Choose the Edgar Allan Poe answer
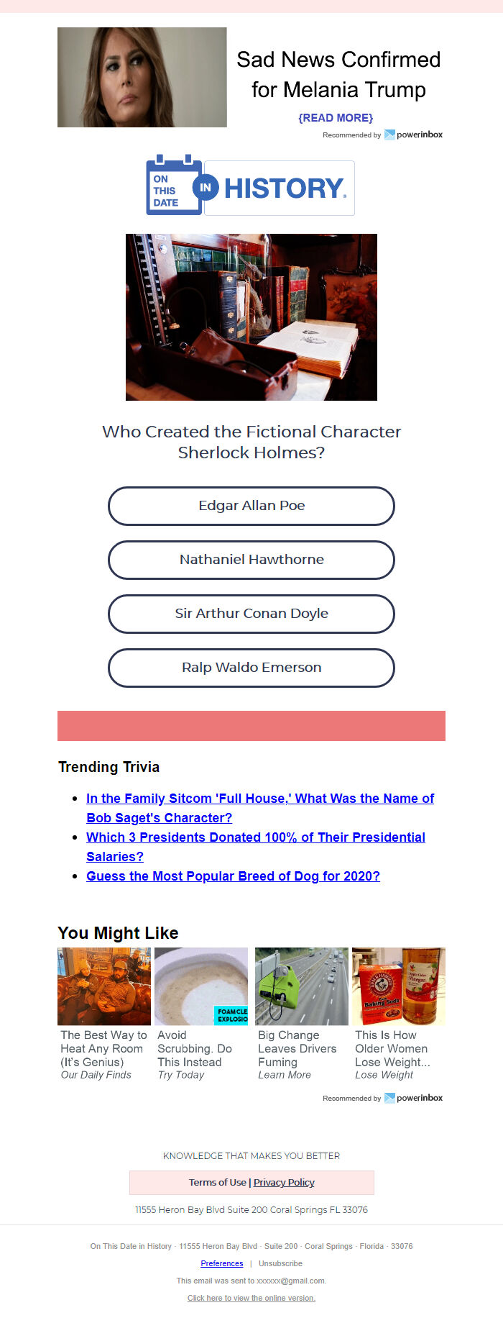Screen dimensions: 503x1336 point(251,506)
